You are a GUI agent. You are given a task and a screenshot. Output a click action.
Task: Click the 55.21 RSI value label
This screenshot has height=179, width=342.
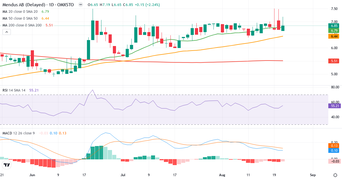click(335, 106)
